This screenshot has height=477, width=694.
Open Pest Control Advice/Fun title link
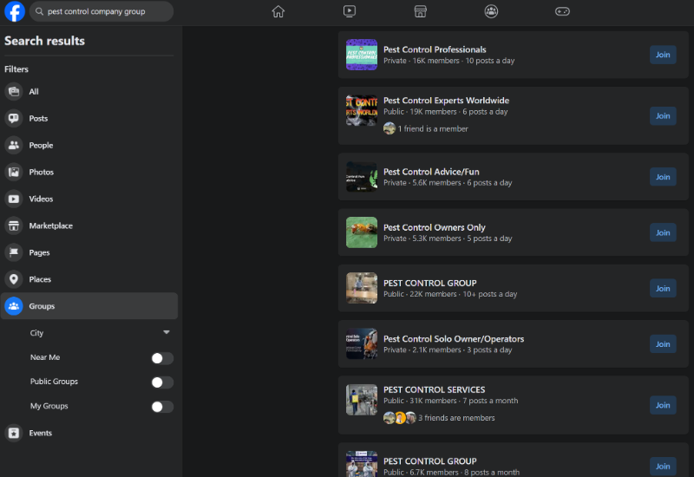[x=431, y=172]
